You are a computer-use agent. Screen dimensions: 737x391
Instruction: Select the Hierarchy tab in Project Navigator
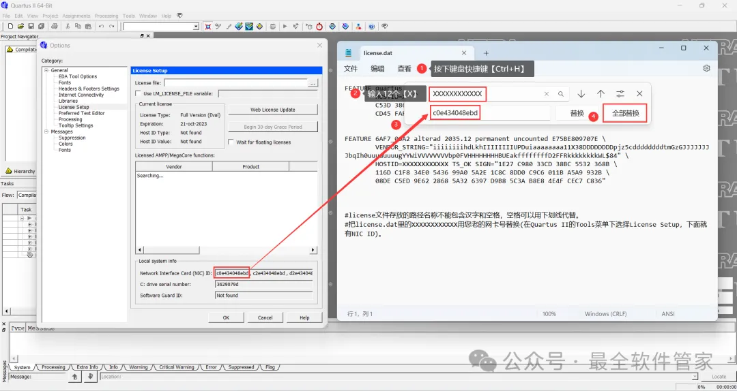coord(20,172)
